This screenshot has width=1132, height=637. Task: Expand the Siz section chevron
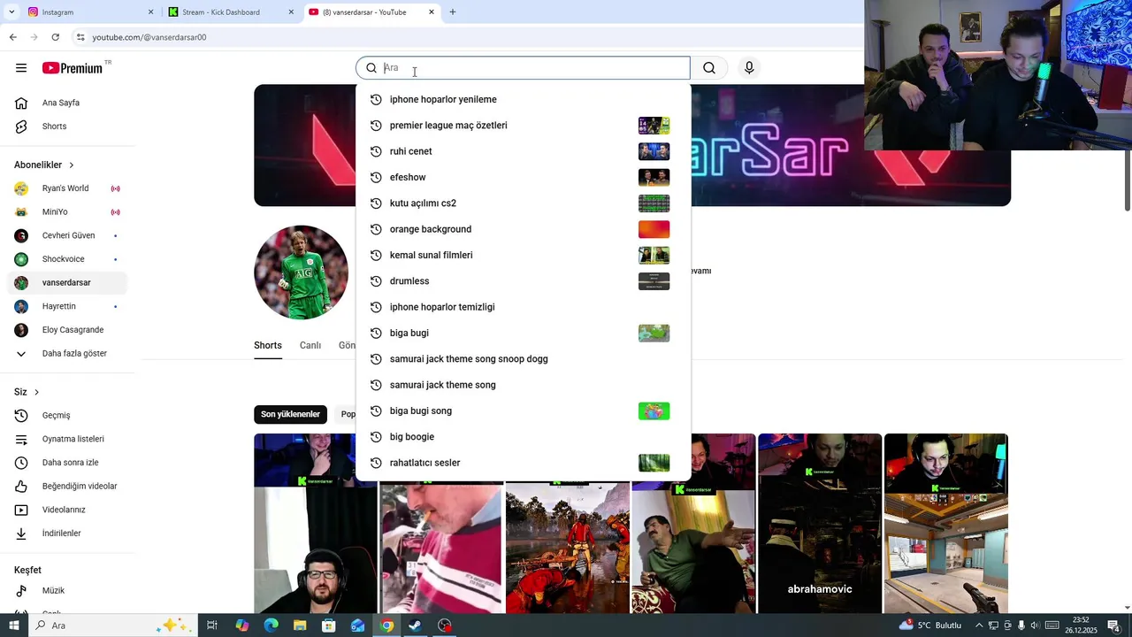point(36,392)
